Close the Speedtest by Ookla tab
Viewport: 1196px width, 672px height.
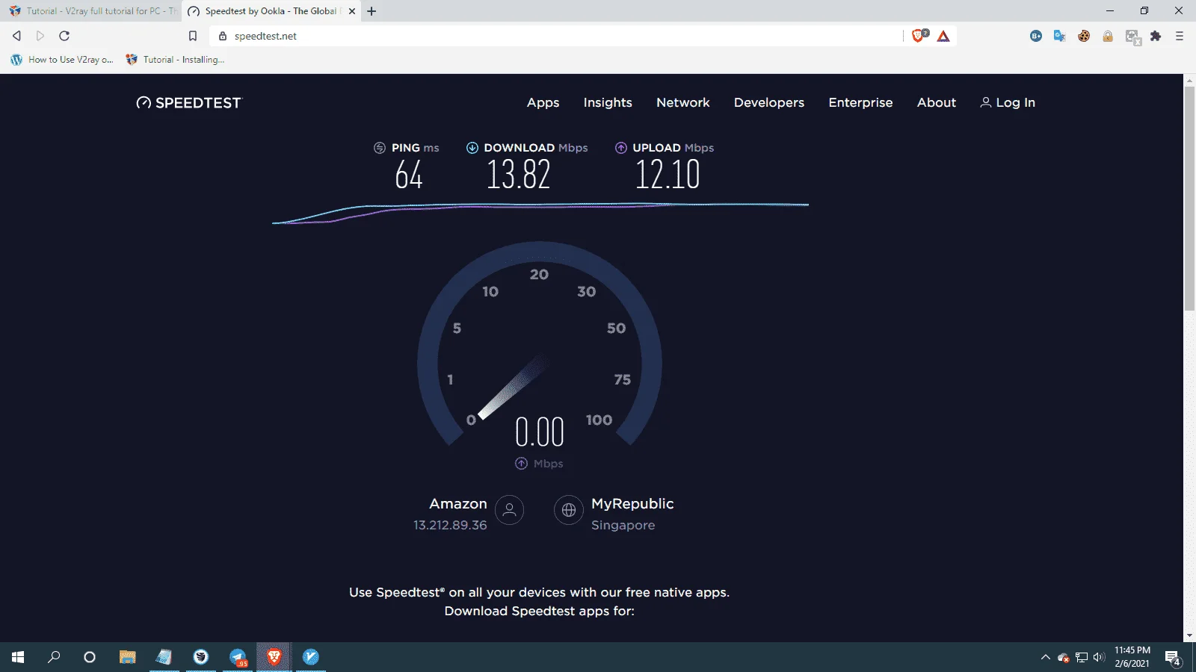tap(352, 11)
